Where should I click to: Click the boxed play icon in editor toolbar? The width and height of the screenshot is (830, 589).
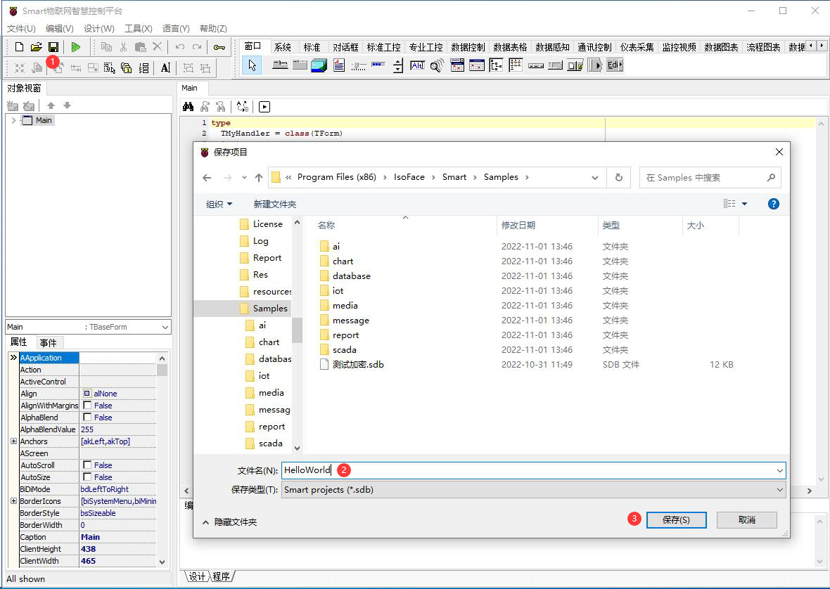pos(264,107)
